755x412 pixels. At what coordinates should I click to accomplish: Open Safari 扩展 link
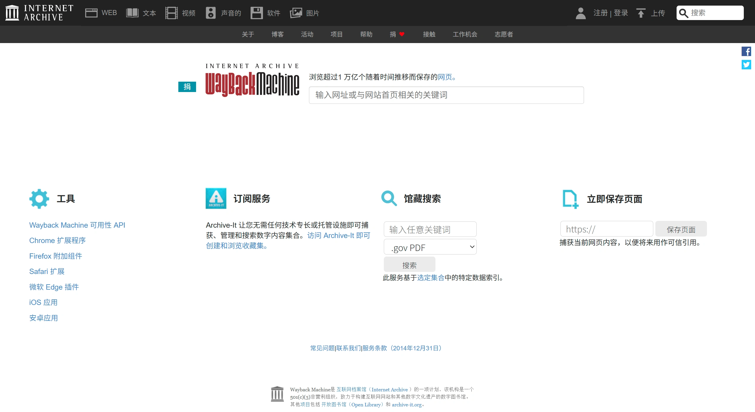coord(47,271)
